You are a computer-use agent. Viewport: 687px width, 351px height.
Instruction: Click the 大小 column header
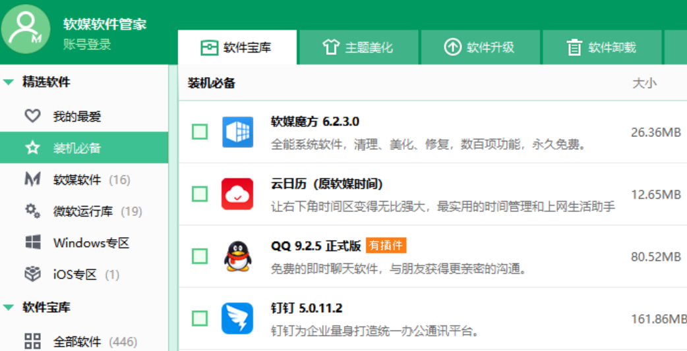pos(645,83)
